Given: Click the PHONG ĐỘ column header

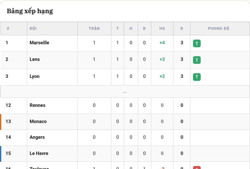Looking at the screenshot, I should click(x=218, y=29).
